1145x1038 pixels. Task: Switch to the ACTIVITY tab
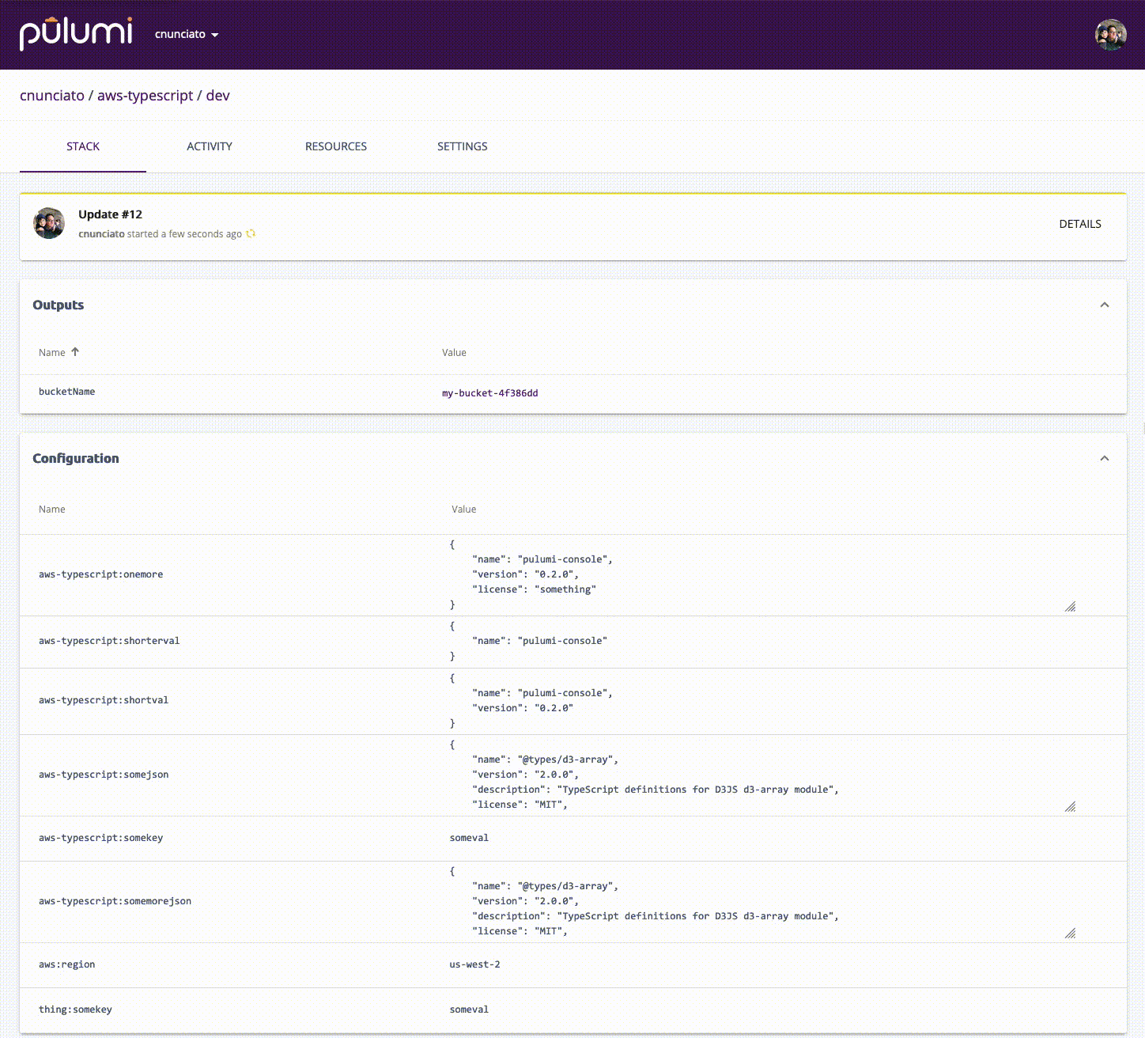[209, 146]
